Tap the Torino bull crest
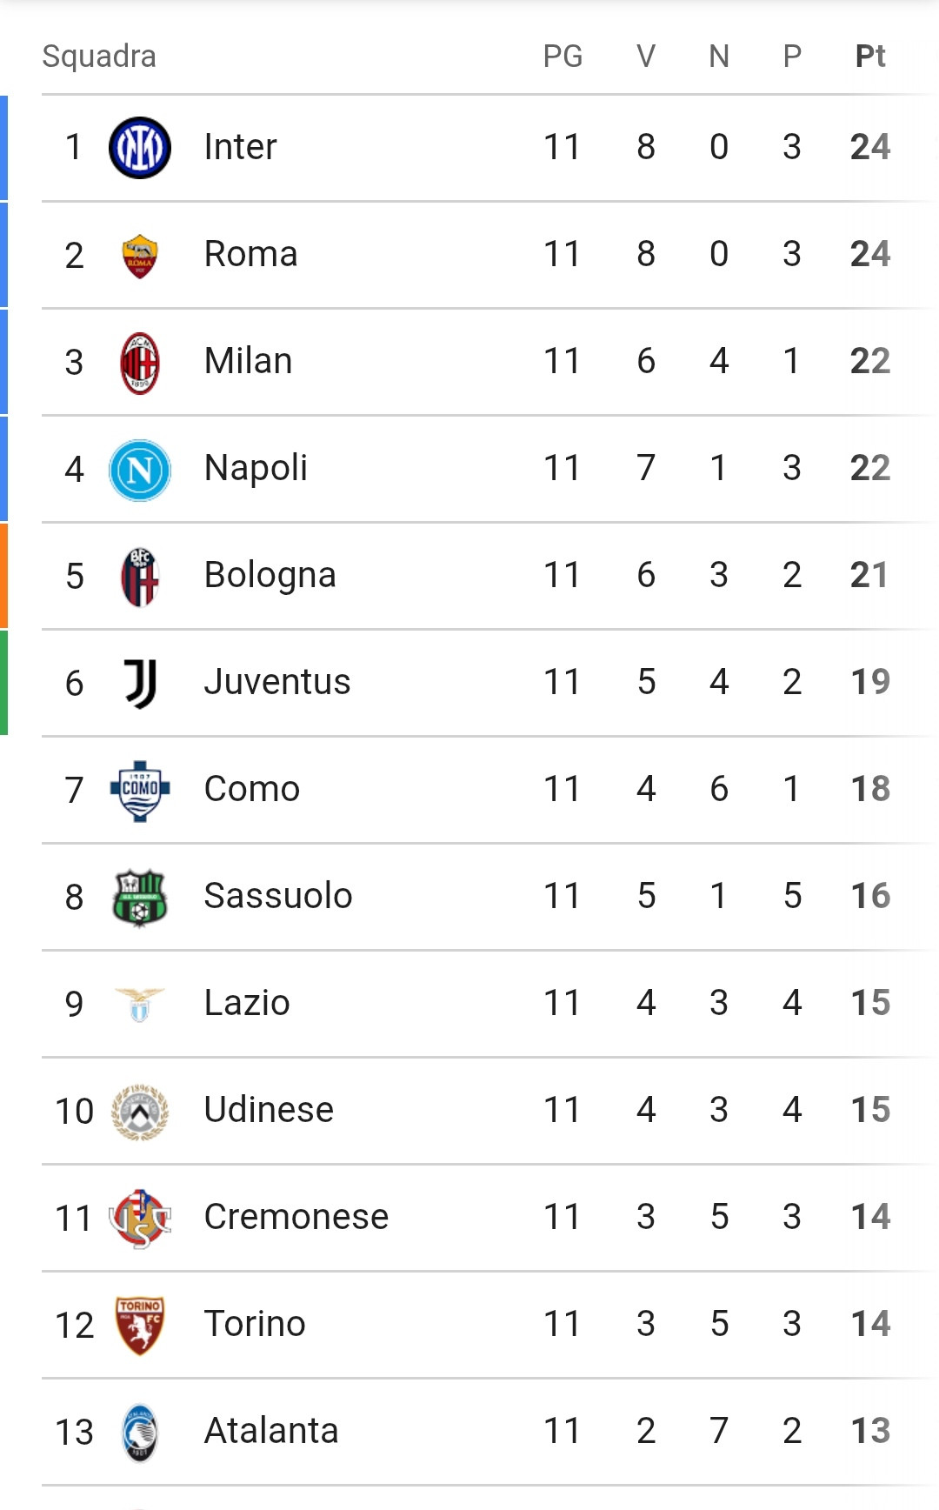 139,1326
